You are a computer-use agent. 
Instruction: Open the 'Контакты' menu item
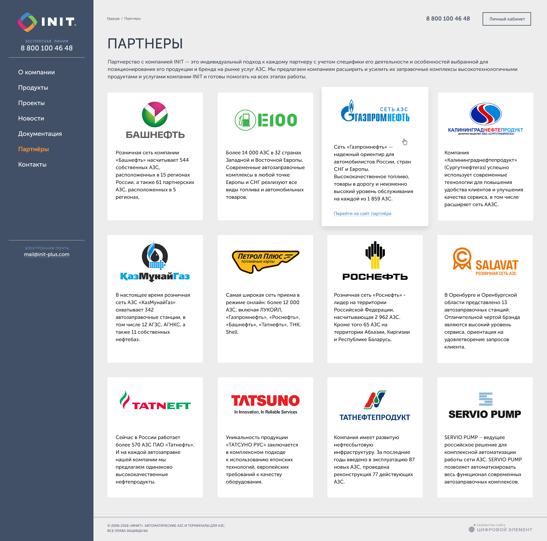(32, 165)
